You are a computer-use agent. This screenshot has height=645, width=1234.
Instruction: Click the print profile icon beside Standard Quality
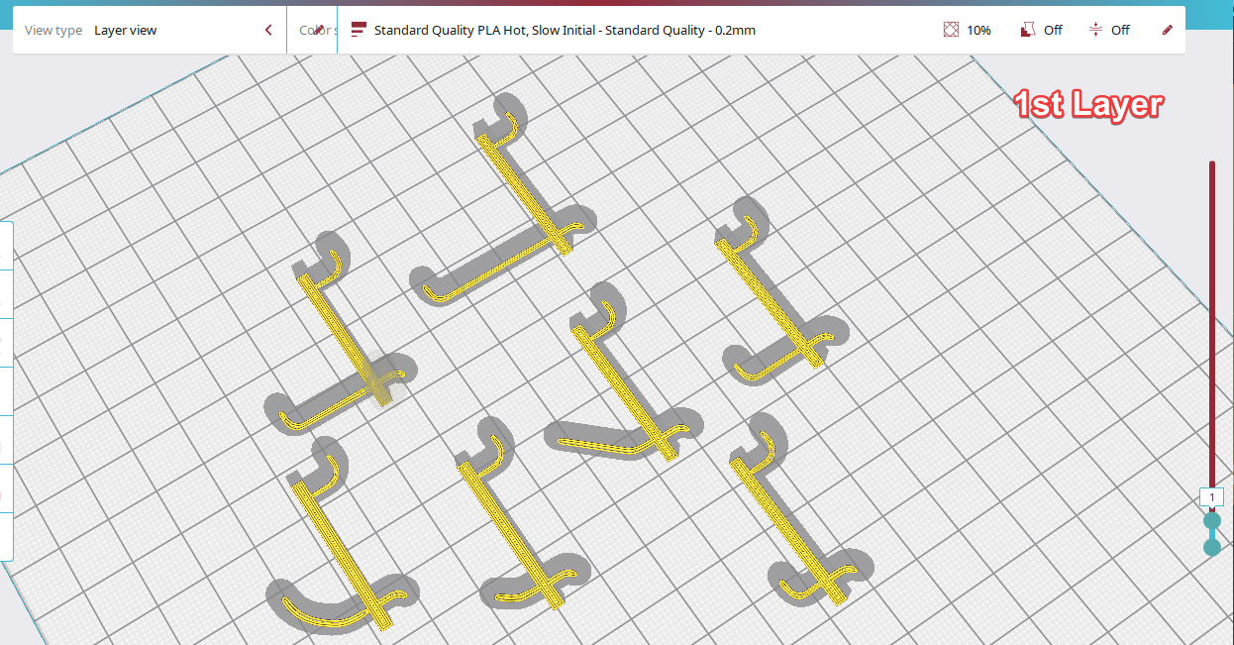(x=359, y=30)
